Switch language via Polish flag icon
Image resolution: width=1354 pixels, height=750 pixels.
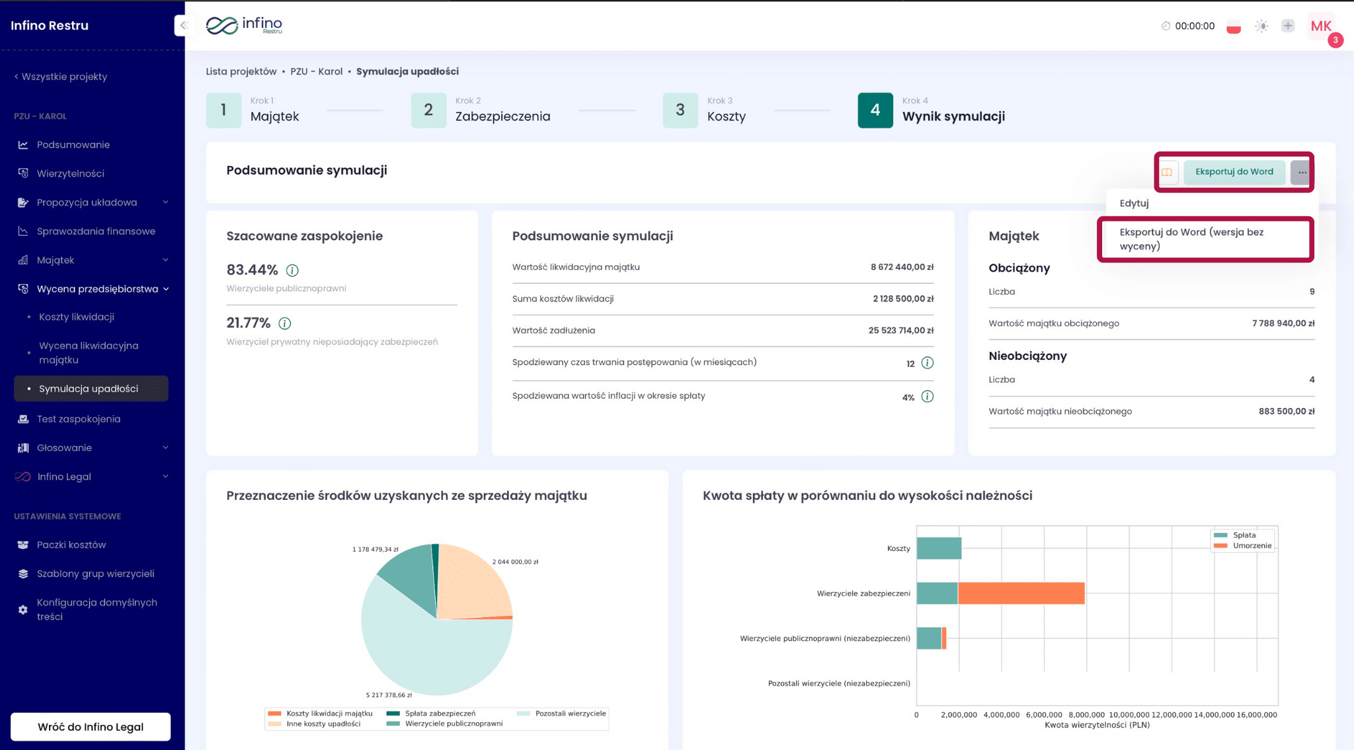(1234, 27)
